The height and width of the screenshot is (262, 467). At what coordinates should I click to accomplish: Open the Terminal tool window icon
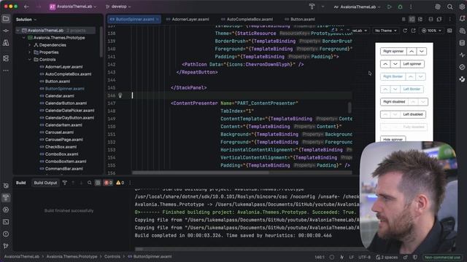pos(6,222)
